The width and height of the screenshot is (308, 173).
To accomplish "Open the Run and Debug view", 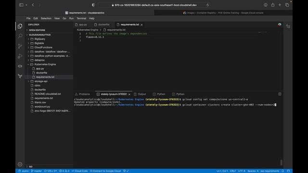I will (20, 56).
